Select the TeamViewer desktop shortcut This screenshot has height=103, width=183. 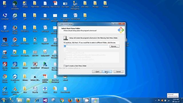(15, 79)
